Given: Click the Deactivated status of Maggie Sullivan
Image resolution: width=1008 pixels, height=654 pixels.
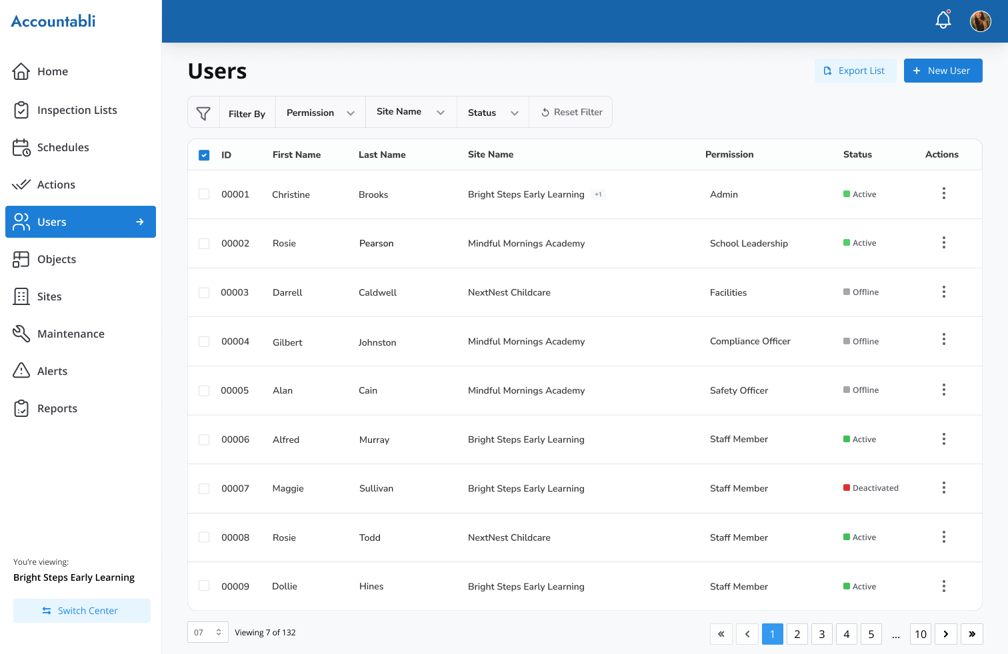Looking at the screenshot, I should pos(871,488).
